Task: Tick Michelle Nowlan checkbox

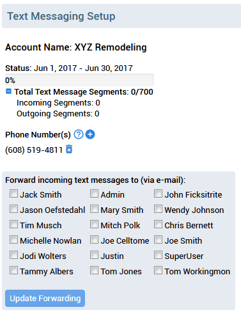Action: click(13, 240)
